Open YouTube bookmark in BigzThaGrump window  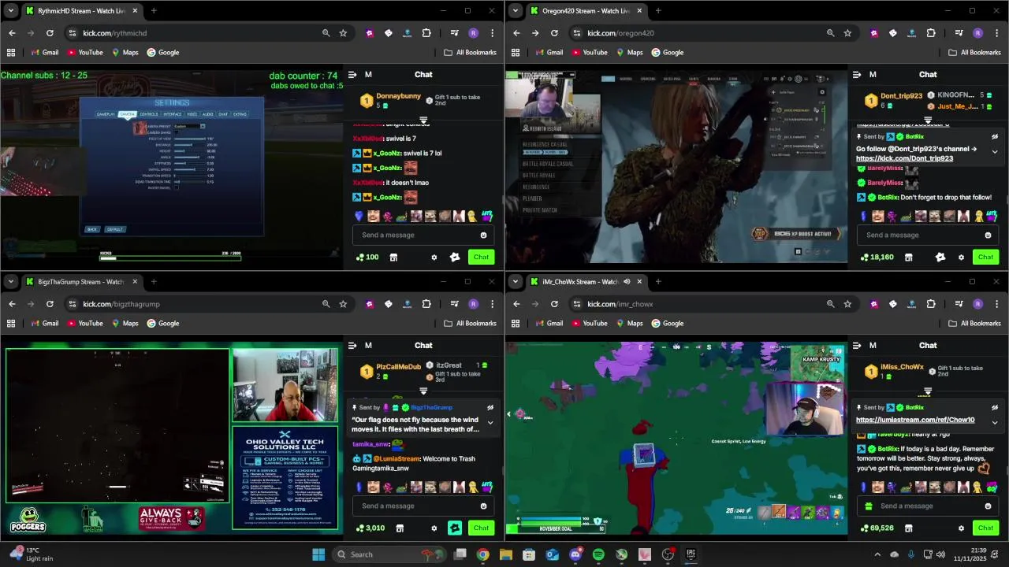pyautogui.click(x=84, y=323)
